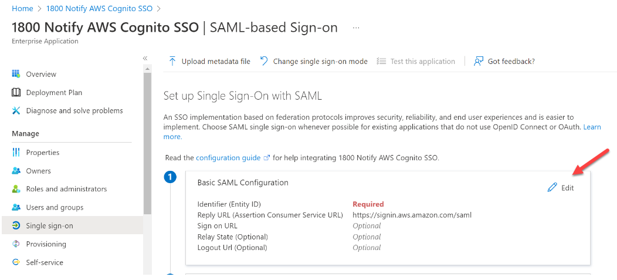Viewport: 617px width, 280px height.
Task: Click the Manage section header
Action: click(26, 133)
